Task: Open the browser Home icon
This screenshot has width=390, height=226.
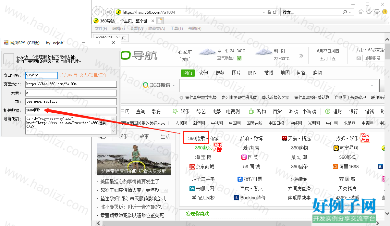Action: pos(361,12)
